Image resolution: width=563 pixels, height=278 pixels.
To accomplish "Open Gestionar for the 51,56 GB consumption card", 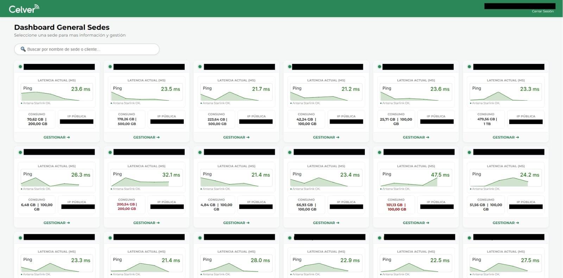I will 506,223.
